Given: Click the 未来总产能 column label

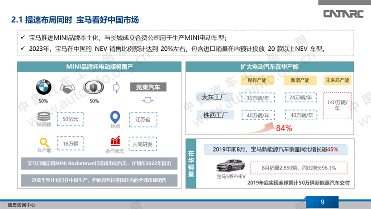Looking at the screenshot, I should [337, 80].
